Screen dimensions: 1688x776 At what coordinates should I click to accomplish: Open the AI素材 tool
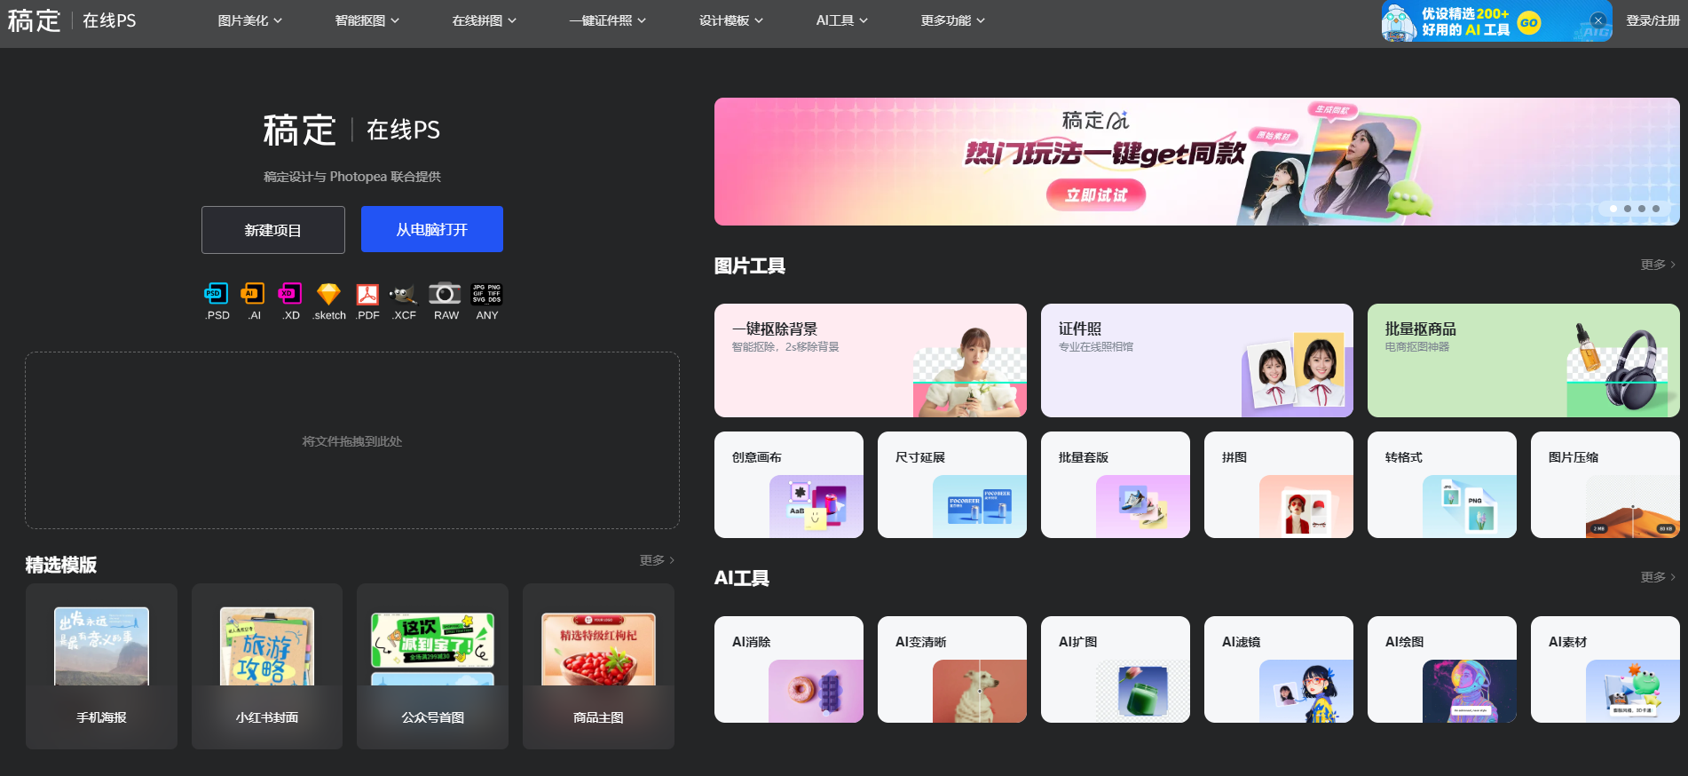click(x=1605, y=669)
